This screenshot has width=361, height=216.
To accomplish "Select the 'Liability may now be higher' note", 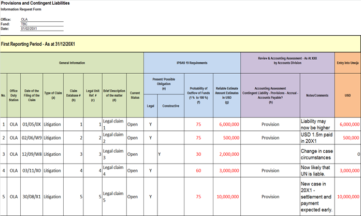I will tap(316, 125).
